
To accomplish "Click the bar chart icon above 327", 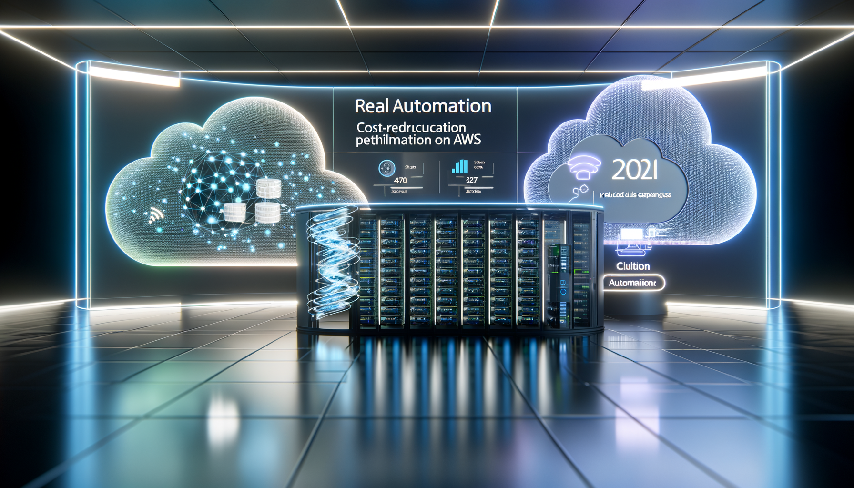I will click(459, 166).
